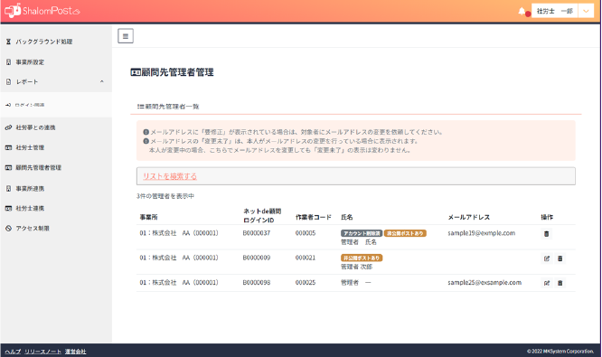Collapse the レポート section chevron

[x=102, y=81]
